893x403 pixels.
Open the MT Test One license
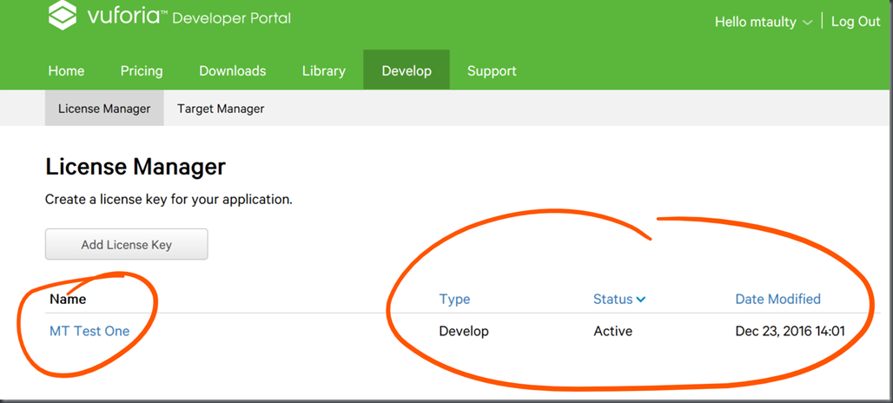coord(89,331)
